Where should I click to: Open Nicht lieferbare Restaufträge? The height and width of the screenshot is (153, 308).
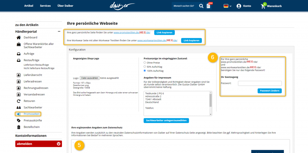coord(39,68)
